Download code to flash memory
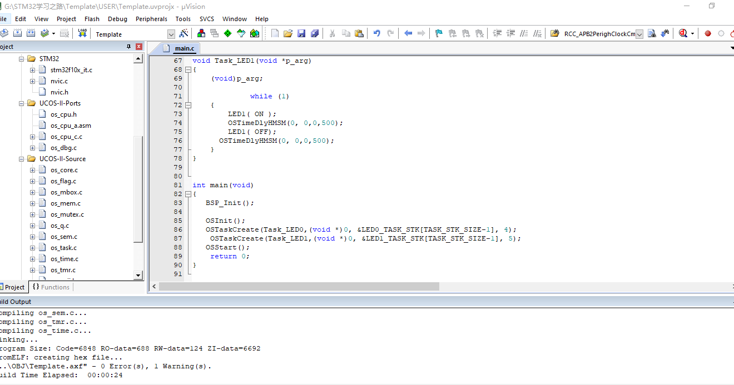 tap(81, 33)
